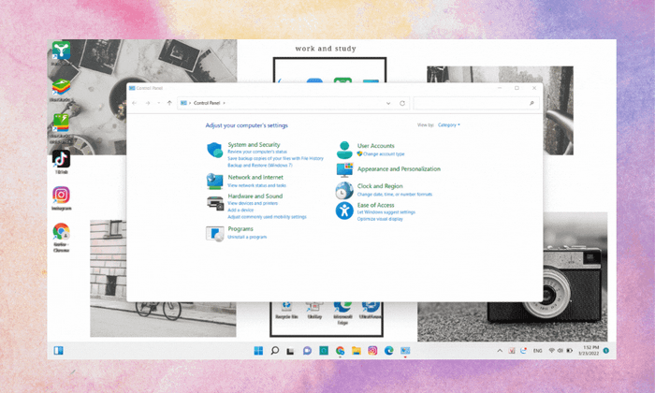Open the topmost teal desktop shortcut

(61, 53)
